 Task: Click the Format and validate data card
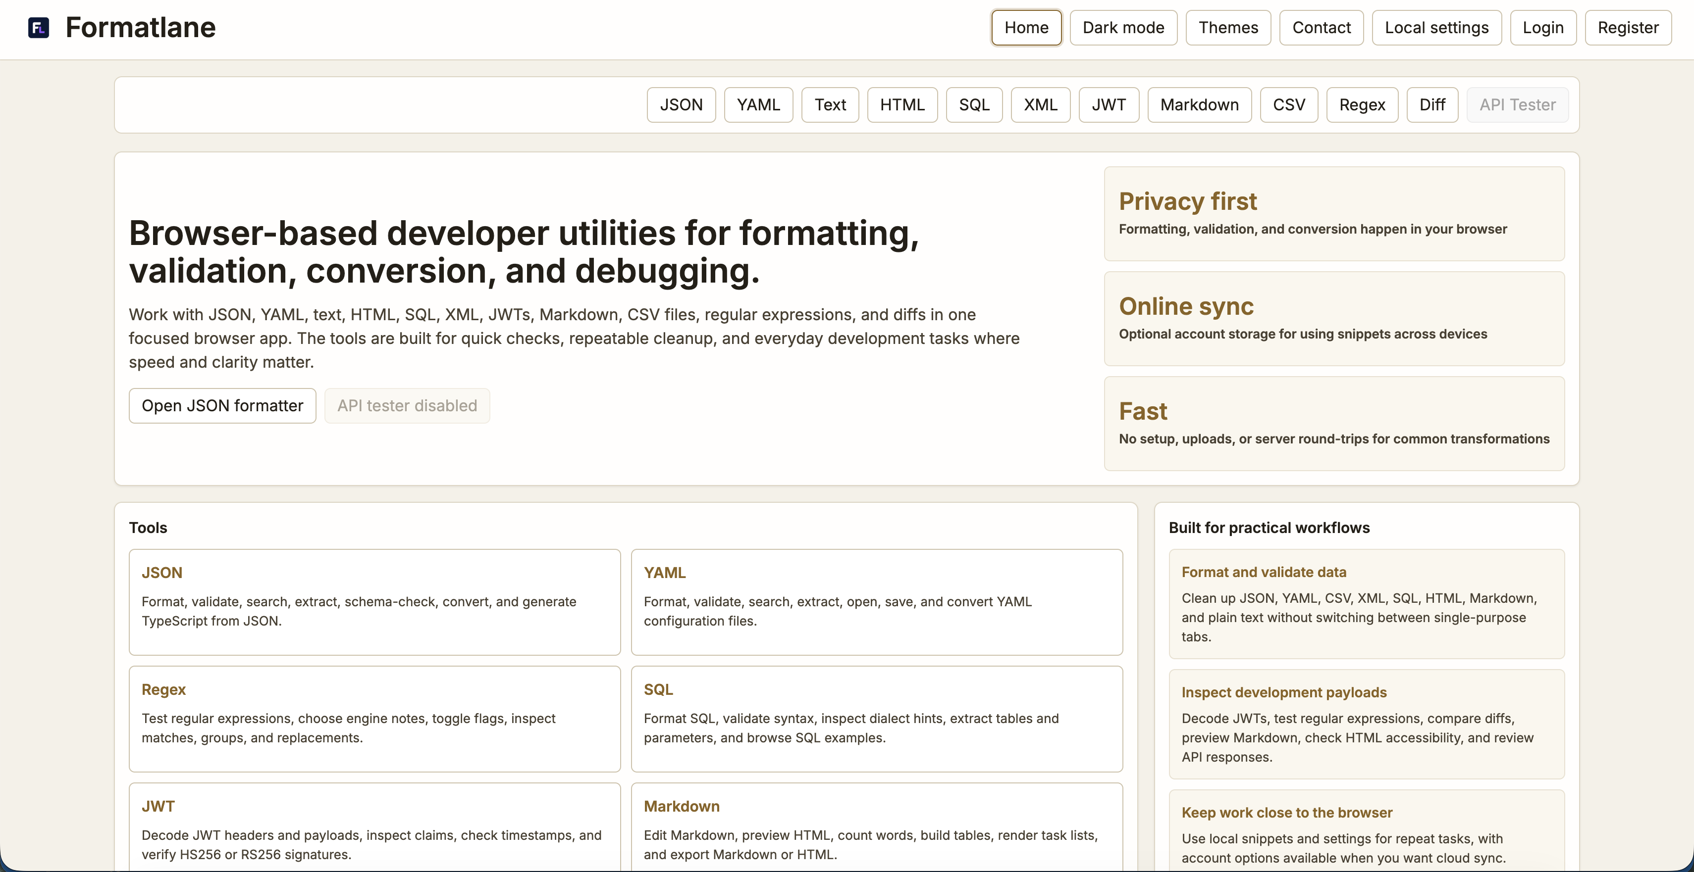pyautogui.click(x=1366, y=604)
